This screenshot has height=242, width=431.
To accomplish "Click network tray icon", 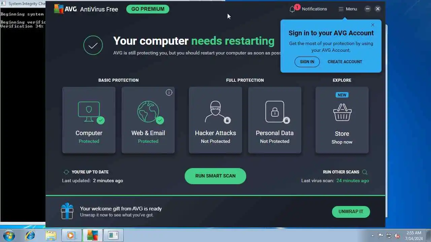I will pos(389,236).
